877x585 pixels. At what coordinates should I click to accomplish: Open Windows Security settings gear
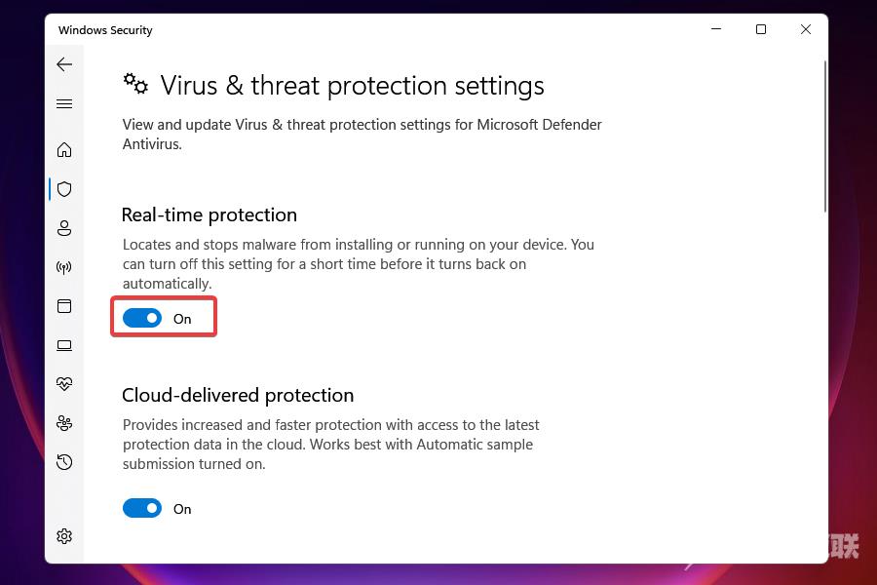pyautogui.click(x=64, y=535)
